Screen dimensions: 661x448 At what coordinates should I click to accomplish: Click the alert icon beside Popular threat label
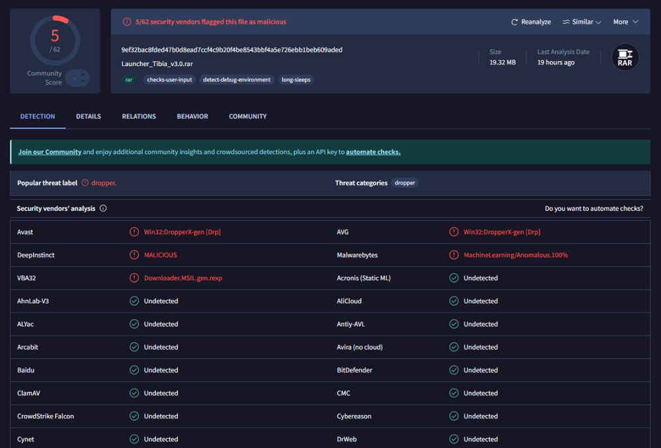pyautogui.click(x=85, y=183)
